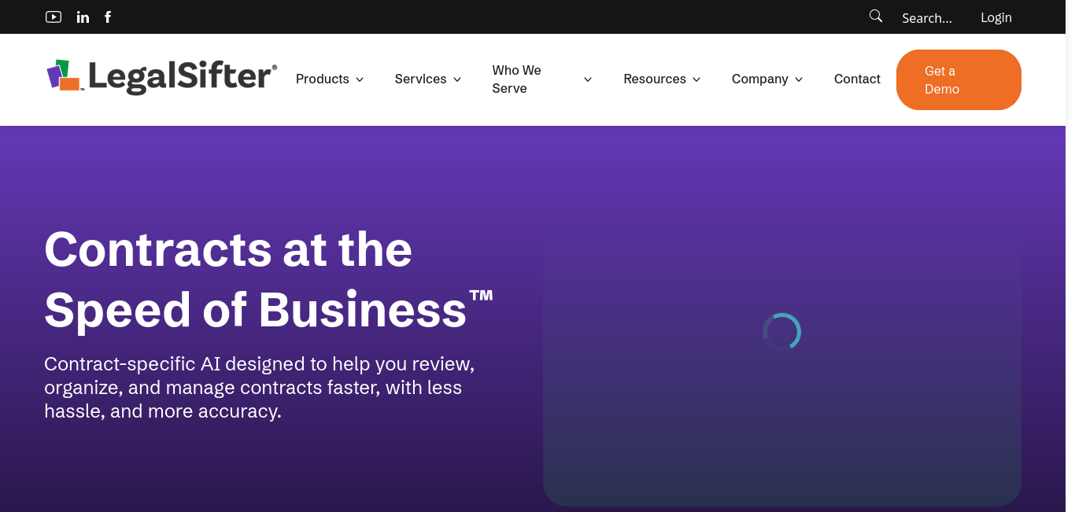Click the magnifying glass search icon

875,16
